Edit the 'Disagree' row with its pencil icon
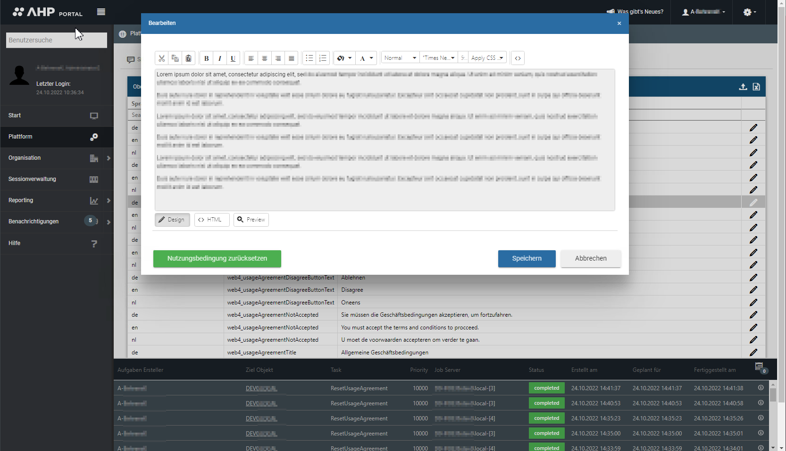The width and height of the screenshot is (786, 451). pyautogui.click(x=753, y=290)
